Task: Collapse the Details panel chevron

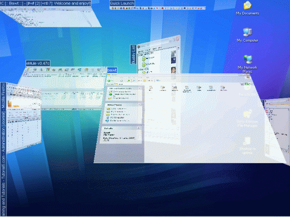Action: point(139,128)
